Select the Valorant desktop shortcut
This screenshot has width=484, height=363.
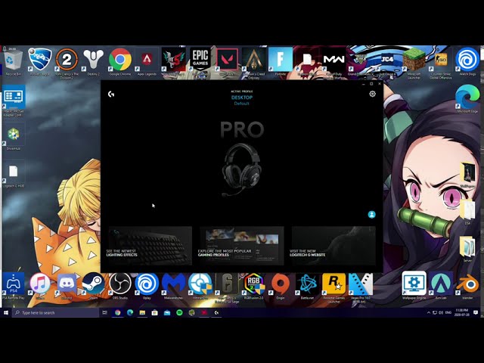point(227,62)
